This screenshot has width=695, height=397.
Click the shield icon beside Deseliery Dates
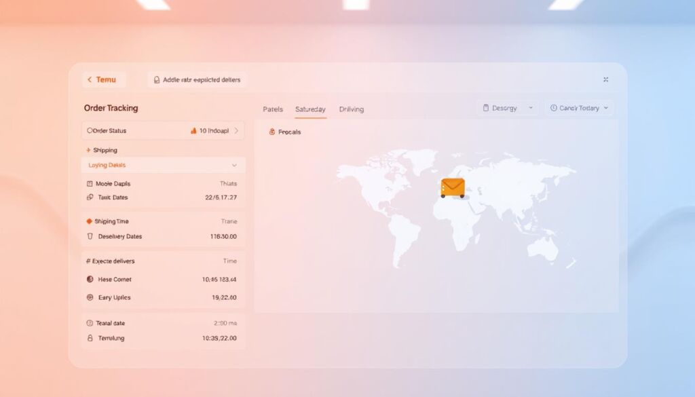91,236
